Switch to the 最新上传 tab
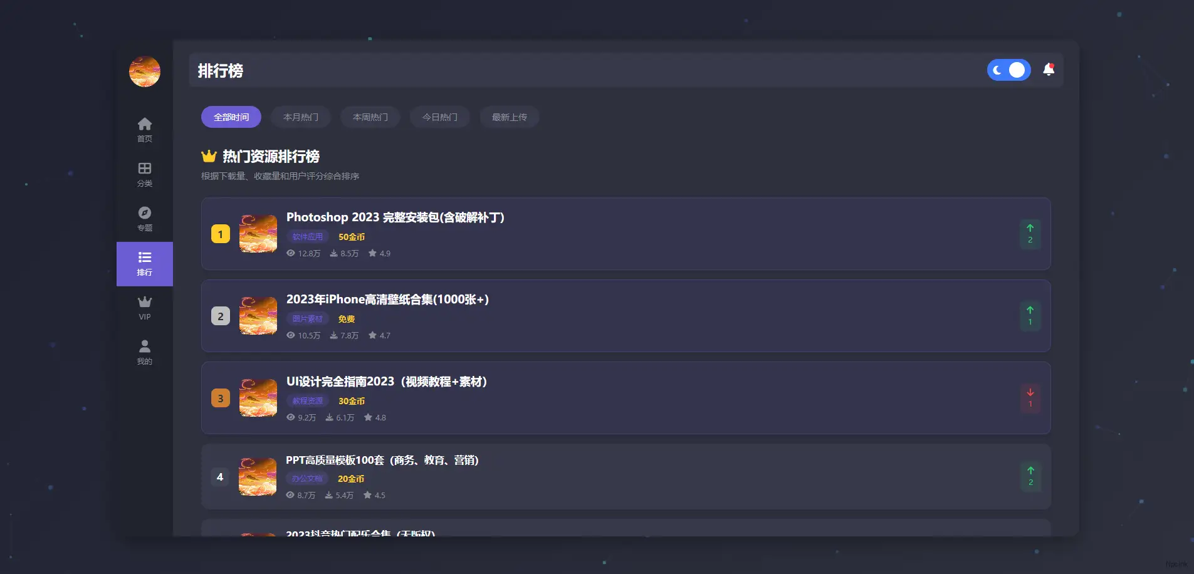This screenshot has height=574, width=1194. tap(509, 117)
